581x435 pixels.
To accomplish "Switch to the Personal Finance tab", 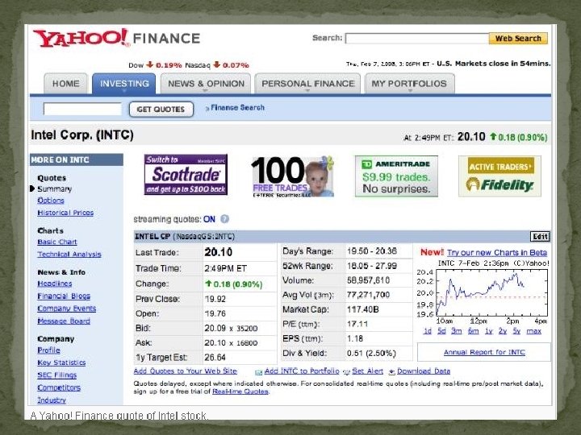I will click(x=307, y=84).
